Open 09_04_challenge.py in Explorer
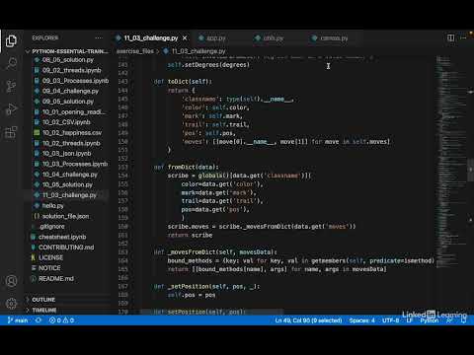474x355 pixels. coord(70,91)
